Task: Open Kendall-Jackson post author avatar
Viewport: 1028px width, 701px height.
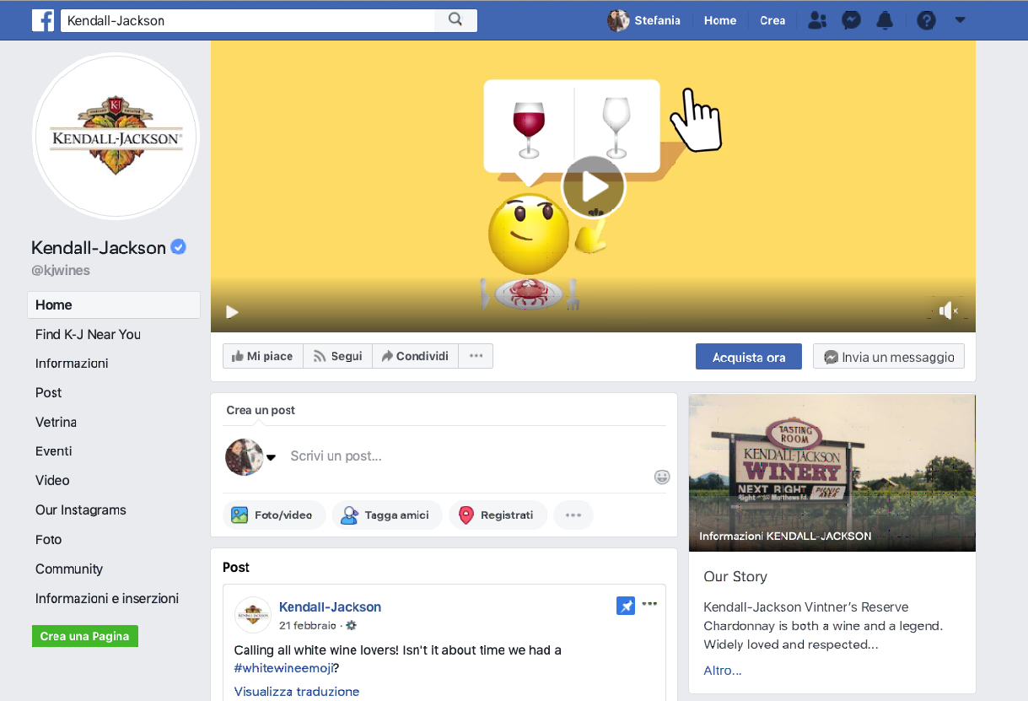Action: coord(253,615)
